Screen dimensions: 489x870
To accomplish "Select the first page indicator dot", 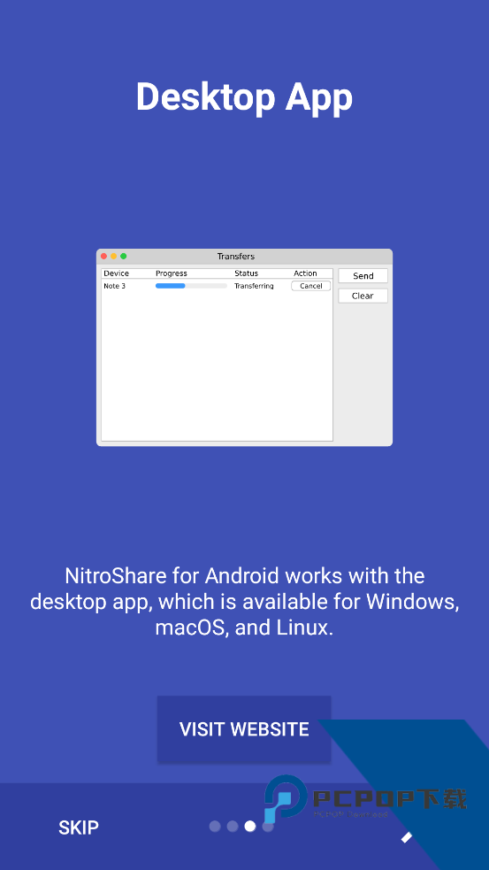I will pyautogui.click(x=215, y=826).
